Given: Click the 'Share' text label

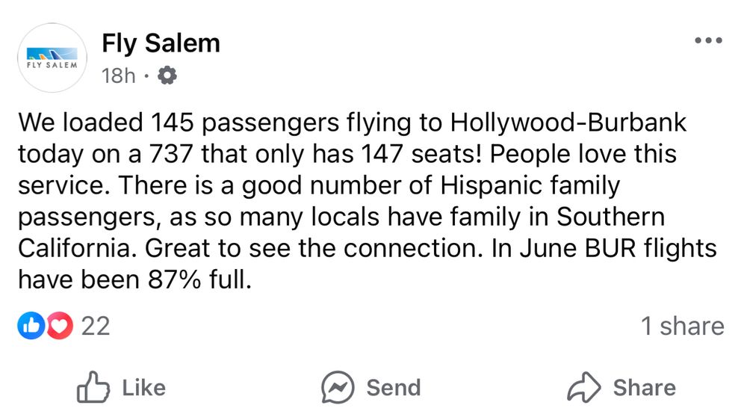Looking at the screenshot, I should (x=645, y=388).
